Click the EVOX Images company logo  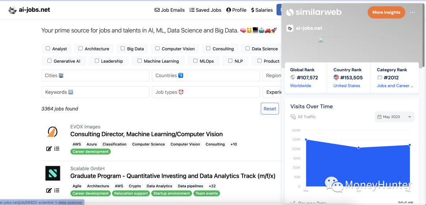coord(52,131)
